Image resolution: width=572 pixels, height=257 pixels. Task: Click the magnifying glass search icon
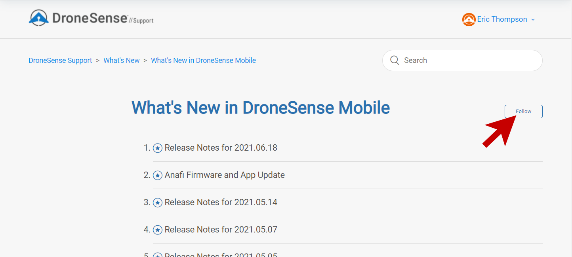(x=395, y=60)
